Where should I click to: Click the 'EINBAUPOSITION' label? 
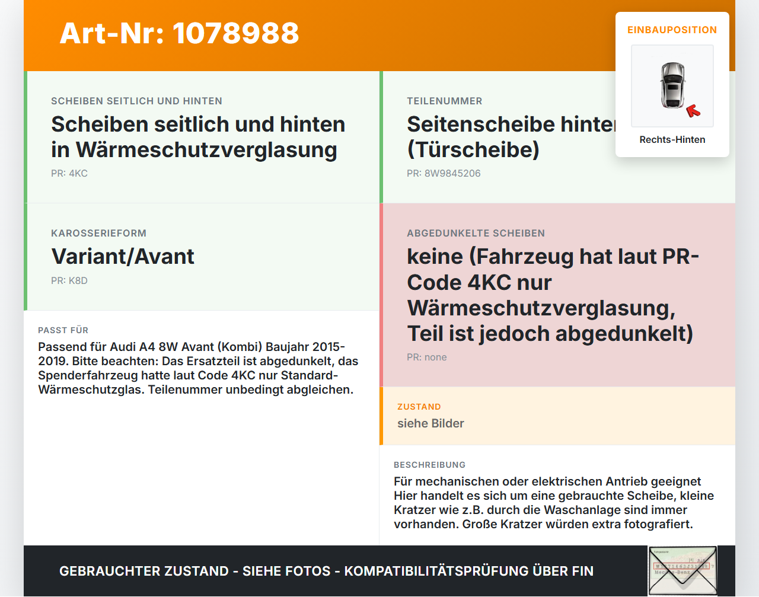click(672, 30)
